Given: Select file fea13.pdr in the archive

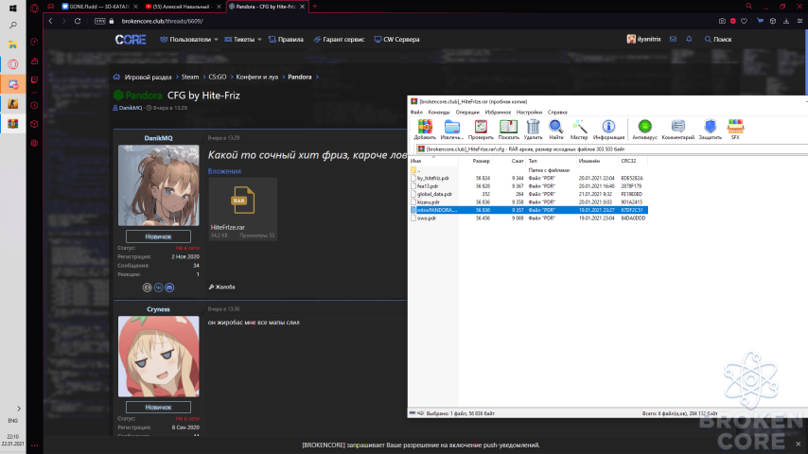Looking at the screenshot, I should (428, 186).
